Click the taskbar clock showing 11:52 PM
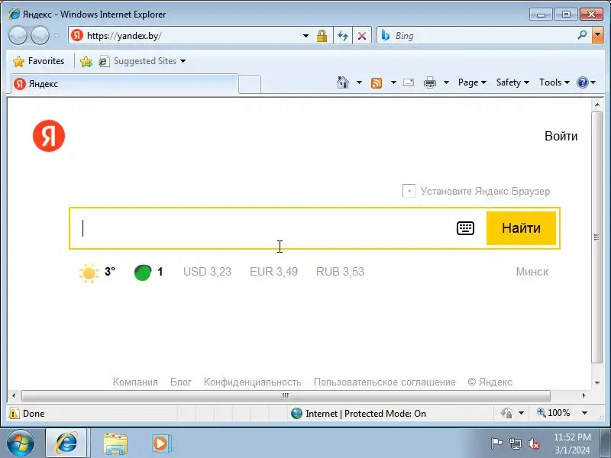Viewport: 611px width, 458px height. point(572,437)
